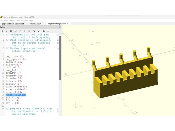Click the Export as STL icon

point(44,31)
